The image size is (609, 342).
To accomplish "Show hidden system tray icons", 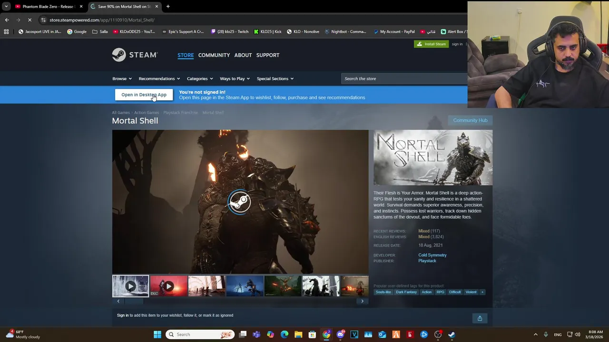I will coord(535,334).
